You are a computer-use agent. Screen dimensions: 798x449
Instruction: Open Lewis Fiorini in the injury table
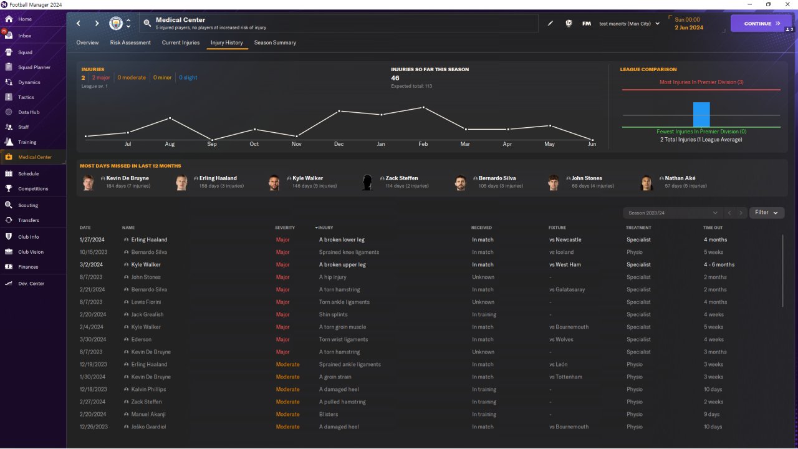(x=146, y=302)
